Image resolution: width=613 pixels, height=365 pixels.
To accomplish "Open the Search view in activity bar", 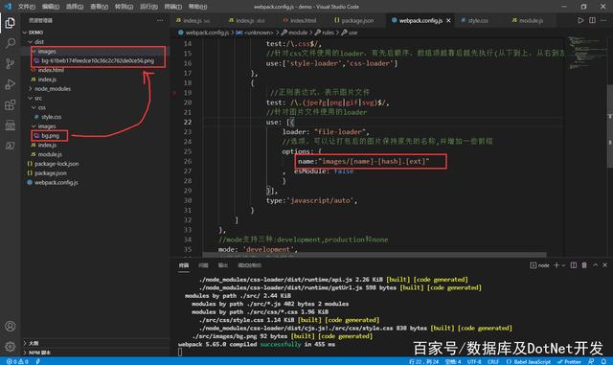I will point(11,43).
